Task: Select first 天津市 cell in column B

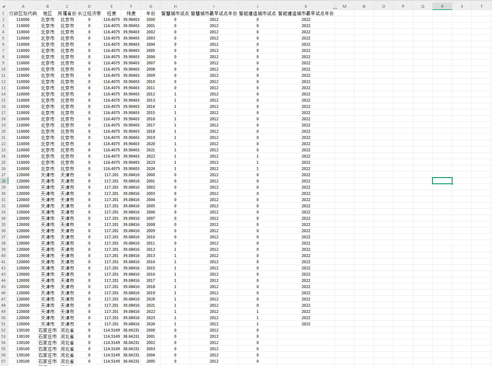Action: 48,175
